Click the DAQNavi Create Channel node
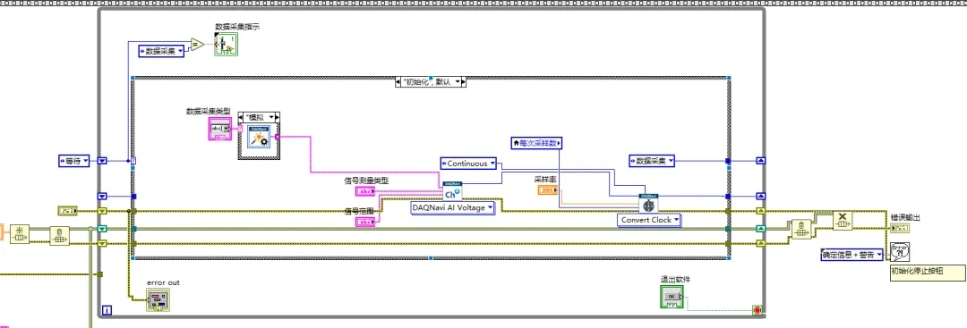 [x=452, y=190]
